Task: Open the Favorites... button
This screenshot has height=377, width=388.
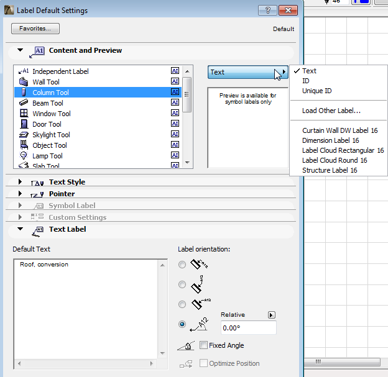Action: coord(35,29)
